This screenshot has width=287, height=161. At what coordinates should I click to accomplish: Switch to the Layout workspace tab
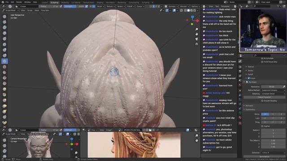click(45, 3)
